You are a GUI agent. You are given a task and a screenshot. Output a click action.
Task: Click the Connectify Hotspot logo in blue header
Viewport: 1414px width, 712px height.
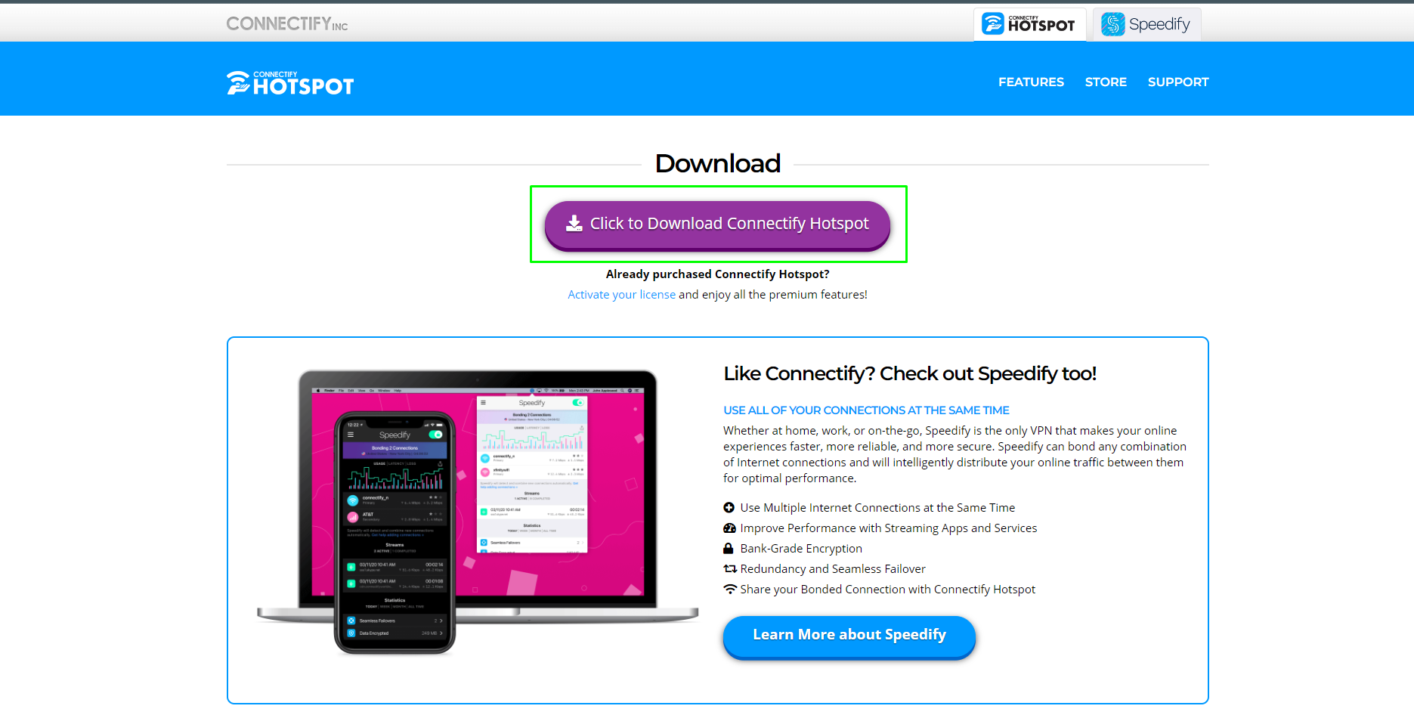[290, 82]
